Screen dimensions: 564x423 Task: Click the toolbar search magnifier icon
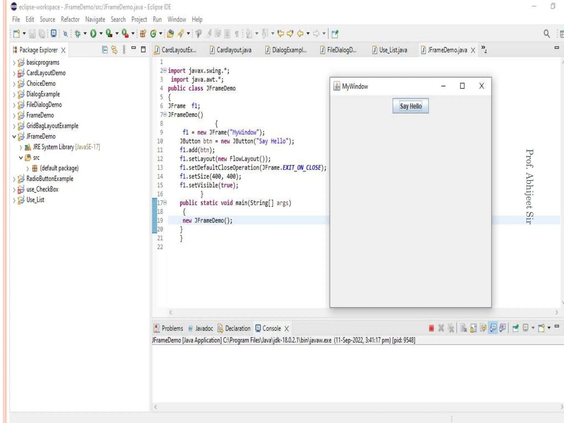[x=547, y=34]
